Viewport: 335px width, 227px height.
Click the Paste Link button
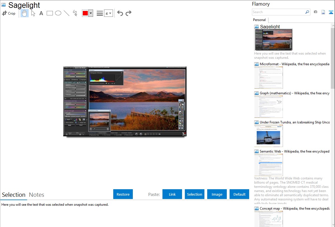(x=172, y=194)
